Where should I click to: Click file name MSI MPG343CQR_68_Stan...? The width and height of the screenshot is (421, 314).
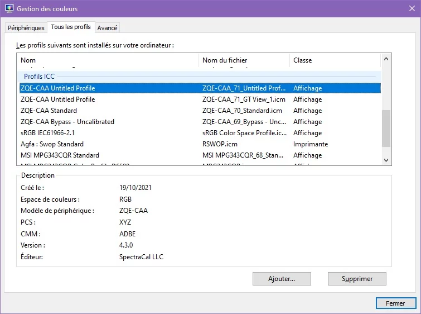243,155
